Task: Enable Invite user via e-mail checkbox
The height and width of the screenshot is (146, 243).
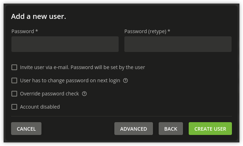Action: (14, 67)
